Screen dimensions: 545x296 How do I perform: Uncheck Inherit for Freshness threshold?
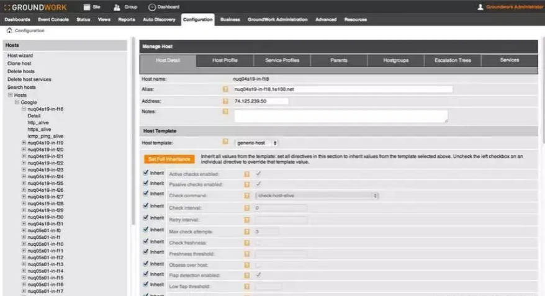coord(146,251)
